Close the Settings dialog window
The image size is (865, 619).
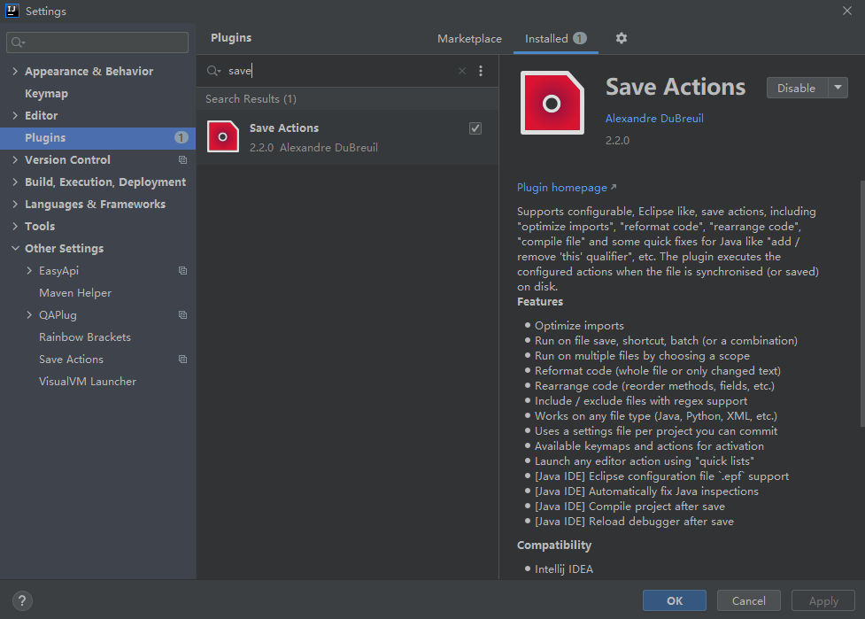846,11
